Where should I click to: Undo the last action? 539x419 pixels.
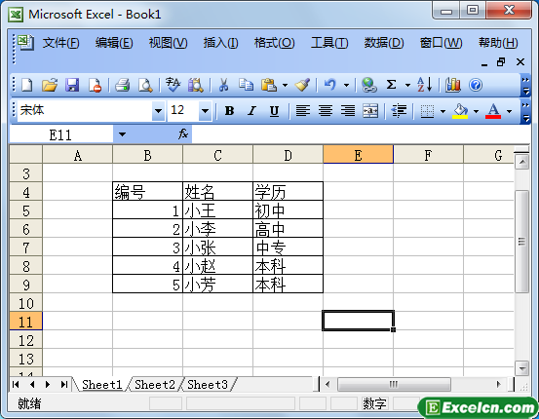point(329,85)
